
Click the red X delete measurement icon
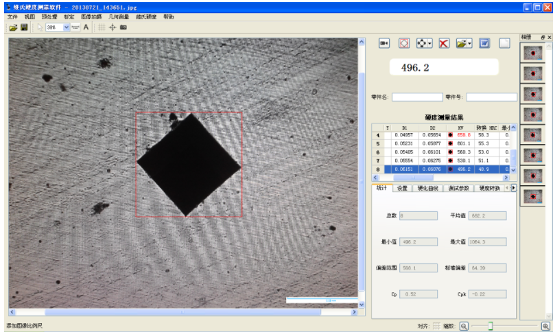(x=444, y=43)
